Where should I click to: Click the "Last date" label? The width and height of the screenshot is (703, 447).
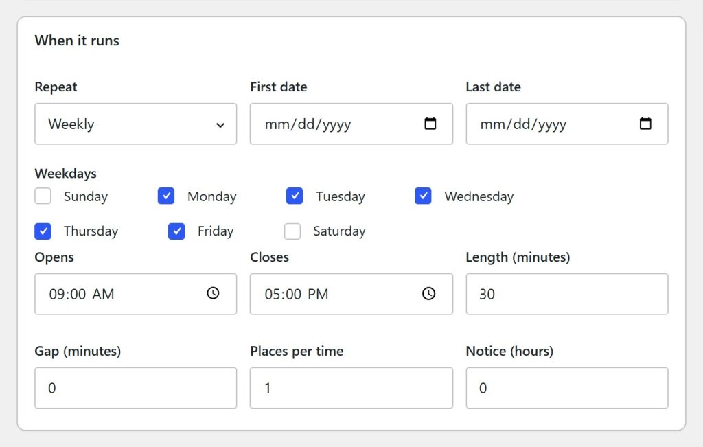(x=493, y=87)
